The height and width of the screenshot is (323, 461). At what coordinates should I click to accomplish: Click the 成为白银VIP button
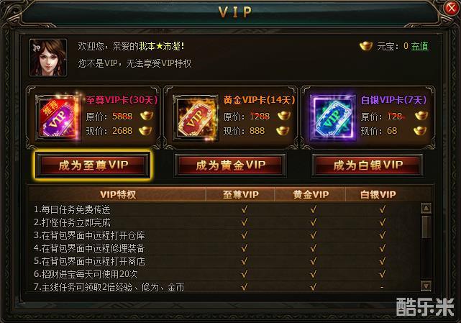[368, 165]
